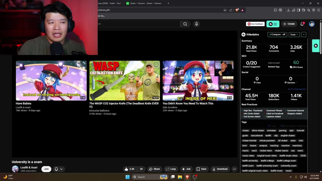Click the YouTube search magnifier button
Viewport: 322px width, 181px height.
185,24
